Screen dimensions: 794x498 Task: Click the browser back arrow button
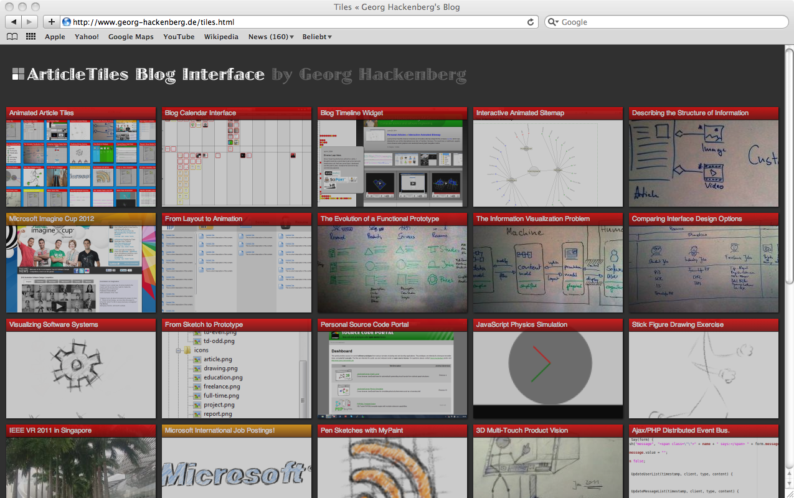[x=14, y=22]
